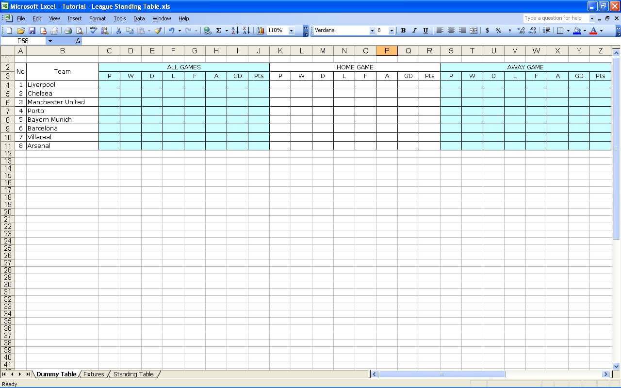Toggle Center alignment
This screenshot has height=388, width=621.
(451, 31)
